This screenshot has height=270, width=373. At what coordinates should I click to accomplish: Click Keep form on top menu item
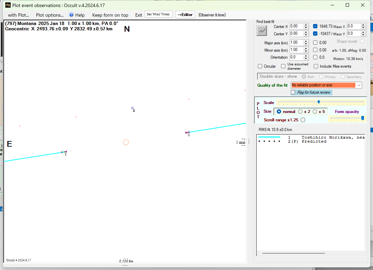(x=110, y=15)
